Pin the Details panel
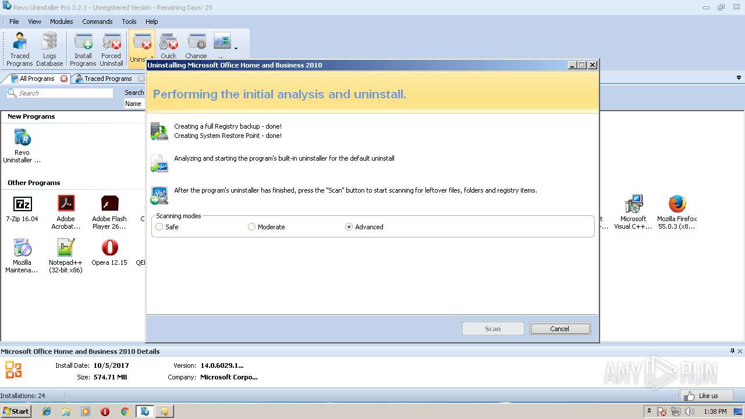 coord(732,351)
